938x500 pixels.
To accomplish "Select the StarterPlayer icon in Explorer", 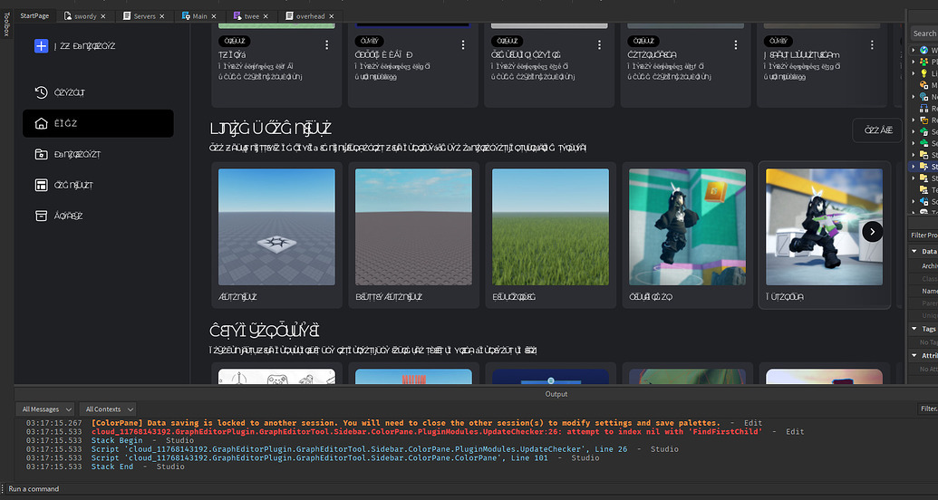I will click(x=924, y=178).
